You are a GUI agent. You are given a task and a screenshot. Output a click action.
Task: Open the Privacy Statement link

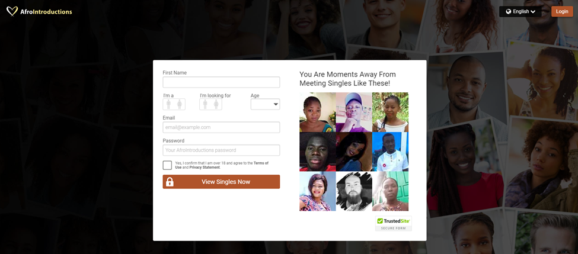click(x=205, y=167)
